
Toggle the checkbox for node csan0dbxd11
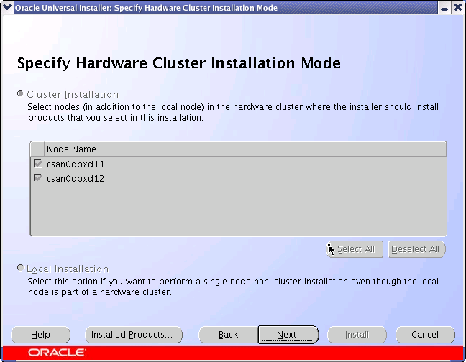(37, 164)
